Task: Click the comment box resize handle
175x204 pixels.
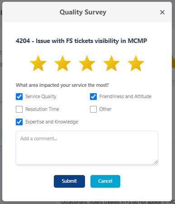Action: 156,162
